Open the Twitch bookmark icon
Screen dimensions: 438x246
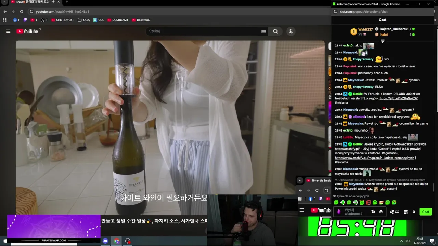(x=25, y=20)
